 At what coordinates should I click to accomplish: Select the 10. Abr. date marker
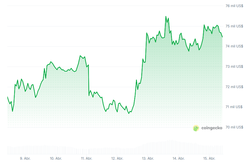click(56, 158)
